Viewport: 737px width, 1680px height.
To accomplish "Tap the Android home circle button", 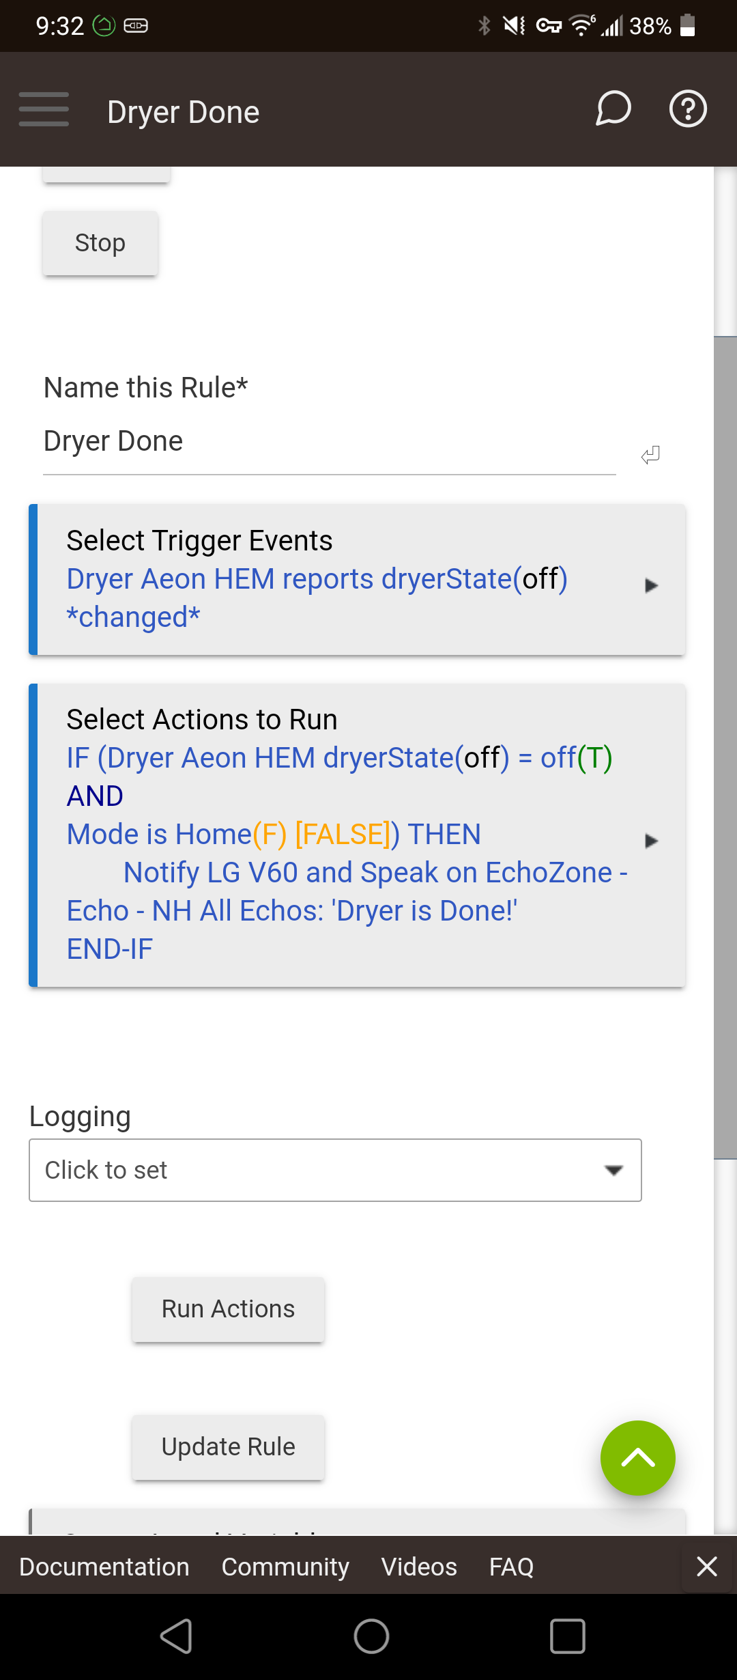I will tap(371, 1636).
